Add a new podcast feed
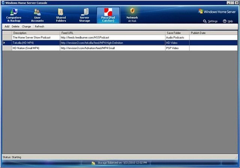Viewport: 240px width, 168px height. tap(7, 27)
